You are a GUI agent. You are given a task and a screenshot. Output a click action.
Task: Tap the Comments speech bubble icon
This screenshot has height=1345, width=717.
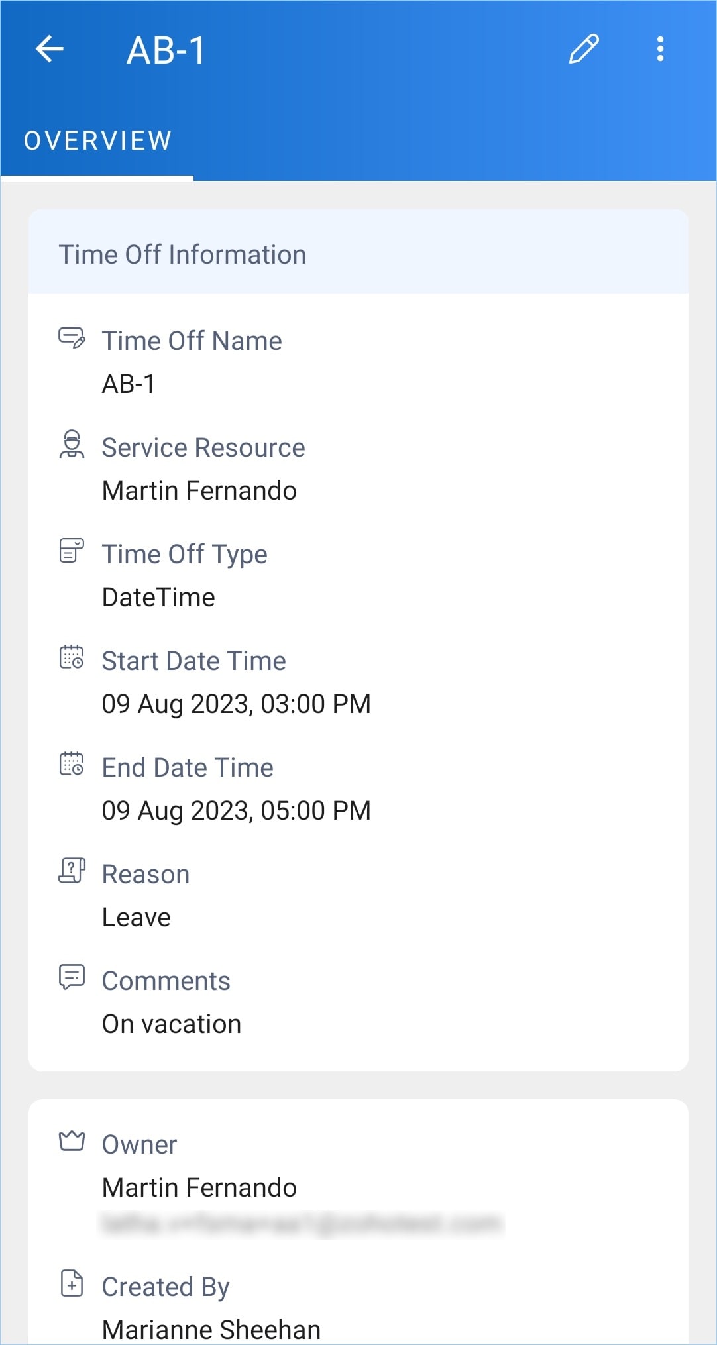72,977
